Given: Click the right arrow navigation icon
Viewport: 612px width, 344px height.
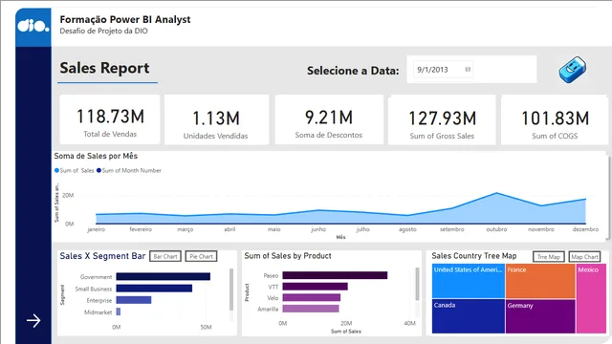Looking at the screenshot, I should point(33,321).
